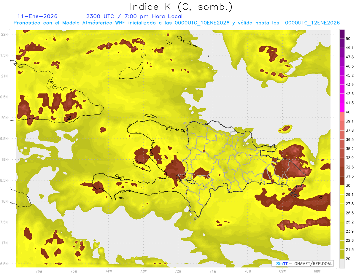Click the colorbar value 26.5
The height and width of the screenshot is (275, 356).
[x=350, y=213]
